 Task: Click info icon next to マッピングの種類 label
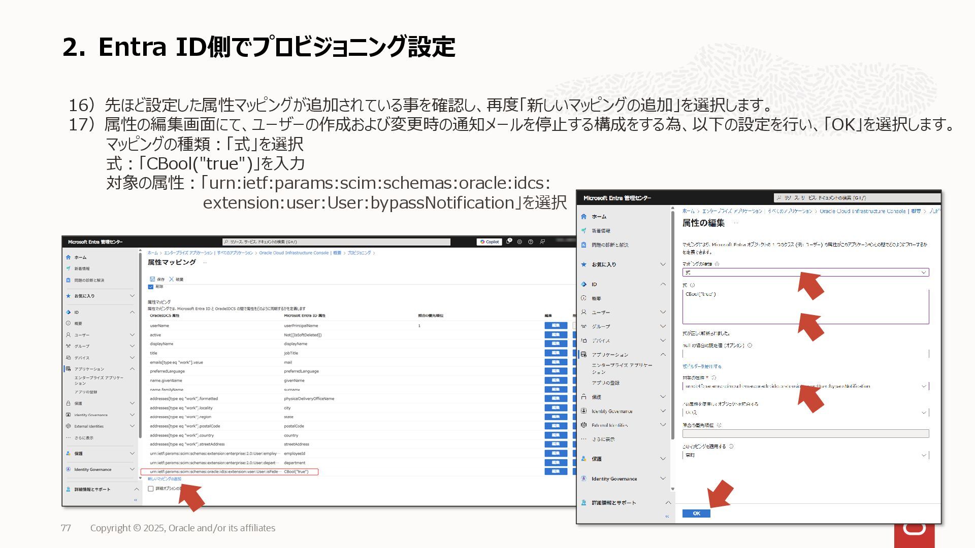click(x=717, y=264)
